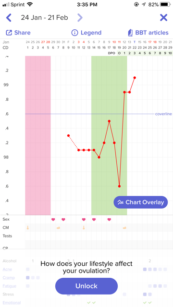The image size is (173, 307).
Task: Tap the green fertile window band
Action: click(x=109, y=135)
